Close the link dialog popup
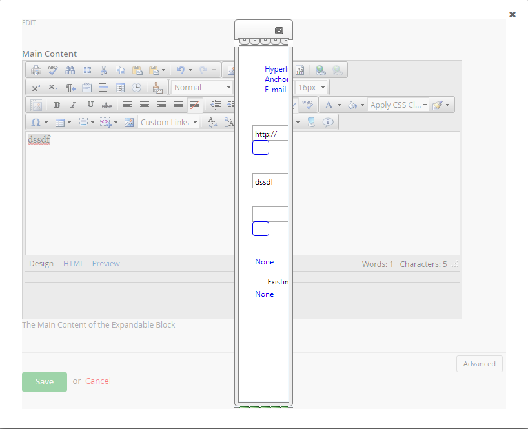Viewport: 528px width, 429px height. pos(279,30)
